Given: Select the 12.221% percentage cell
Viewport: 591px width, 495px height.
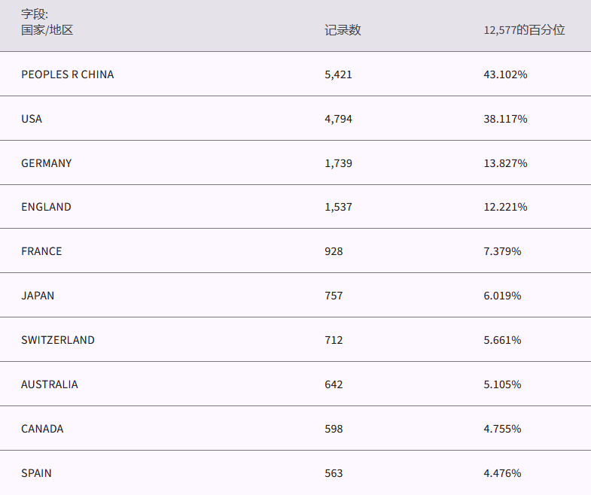Looking at the screenshot, I should 505,207.
